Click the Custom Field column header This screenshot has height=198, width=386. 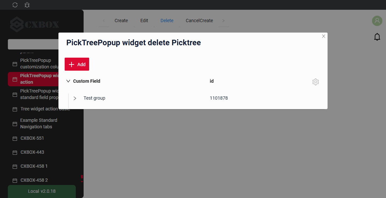87,81
